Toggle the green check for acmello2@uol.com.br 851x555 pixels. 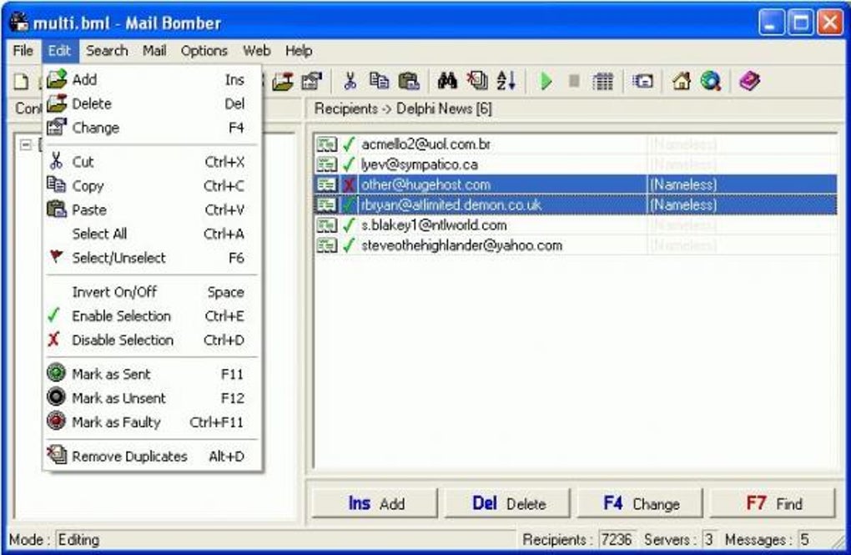(x=349, y=144)
